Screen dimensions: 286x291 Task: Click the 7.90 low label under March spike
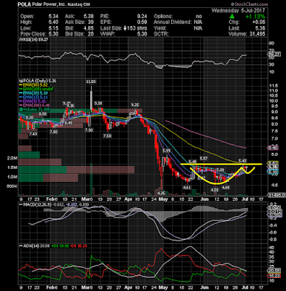(x=90, y=130)
